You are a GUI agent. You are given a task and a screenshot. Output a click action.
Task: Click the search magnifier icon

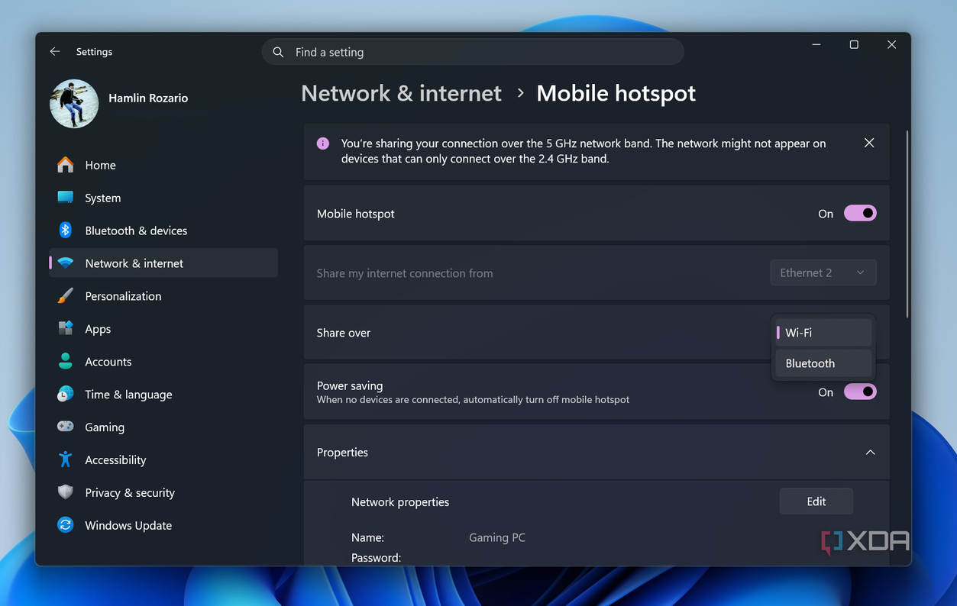coord(278,52)
